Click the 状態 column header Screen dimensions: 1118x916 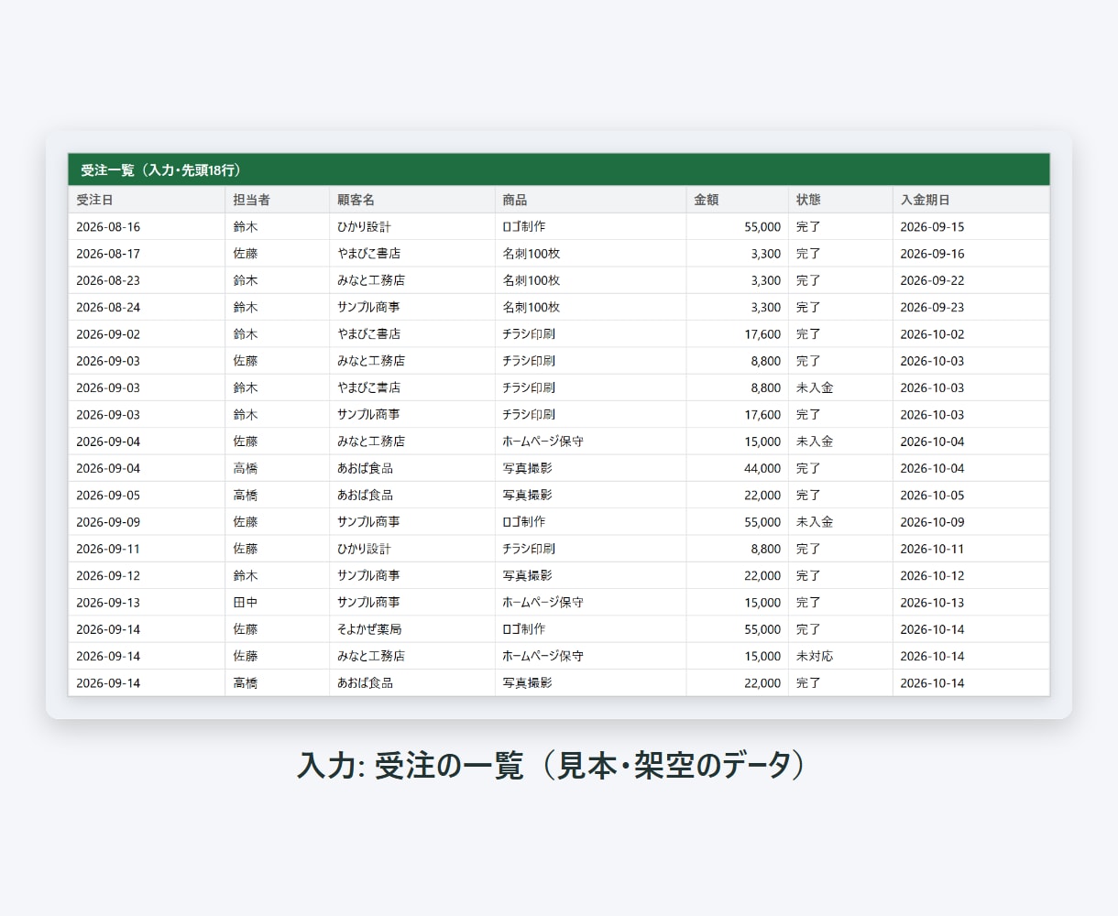point(840,200)
